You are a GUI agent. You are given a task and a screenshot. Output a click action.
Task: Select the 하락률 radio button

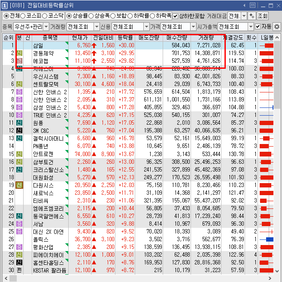pos(130,16)
